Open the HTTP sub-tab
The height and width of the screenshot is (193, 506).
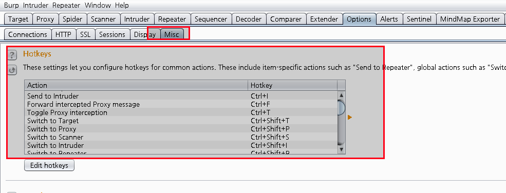tap(64, 34)
